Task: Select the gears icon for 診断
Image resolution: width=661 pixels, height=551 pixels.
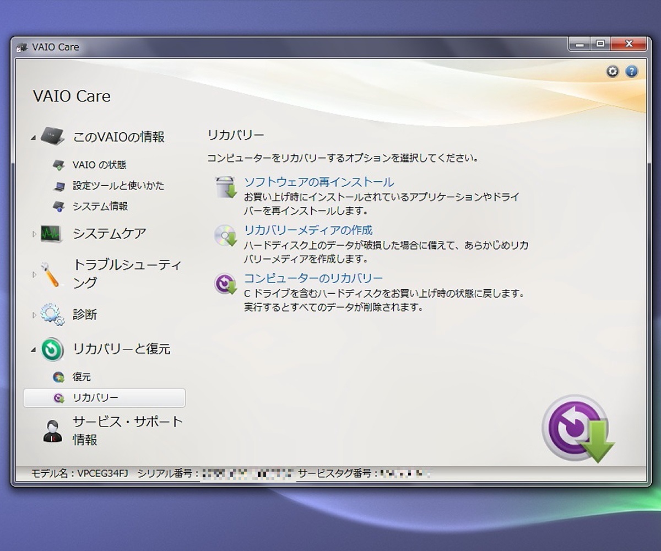Action: (52, 315)
